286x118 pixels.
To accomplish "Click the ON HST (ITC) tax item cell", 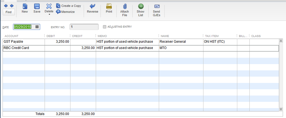I will pyautogui.click(x=220, y=42).
